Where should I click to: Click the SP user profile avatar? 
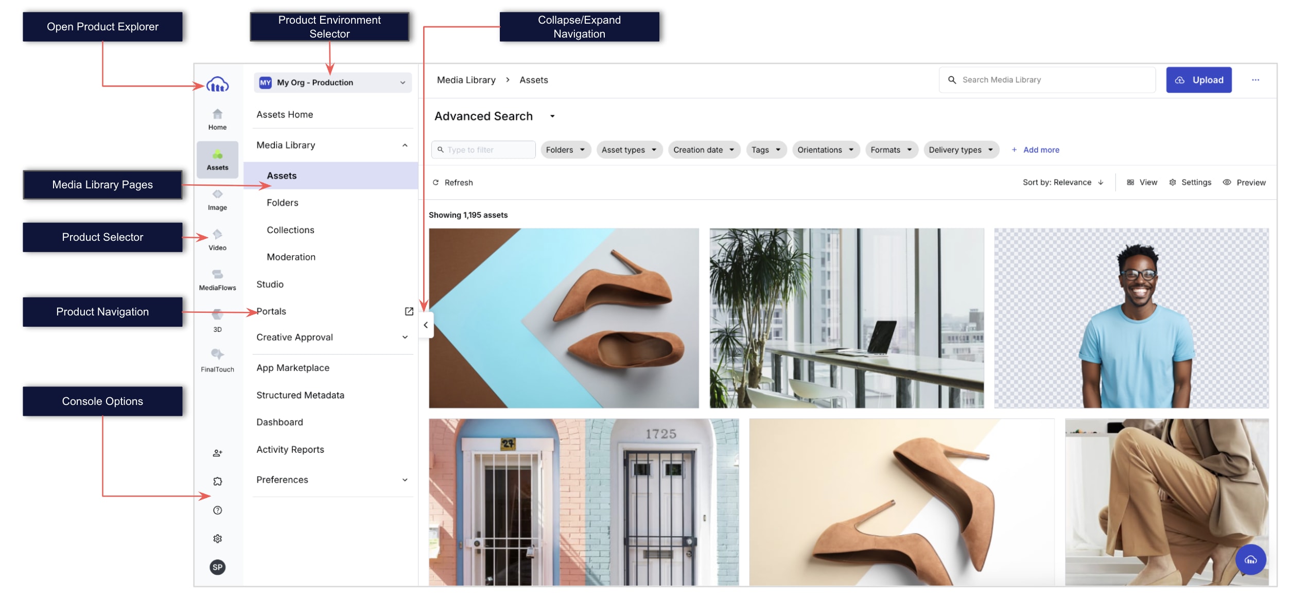(217, 567)
